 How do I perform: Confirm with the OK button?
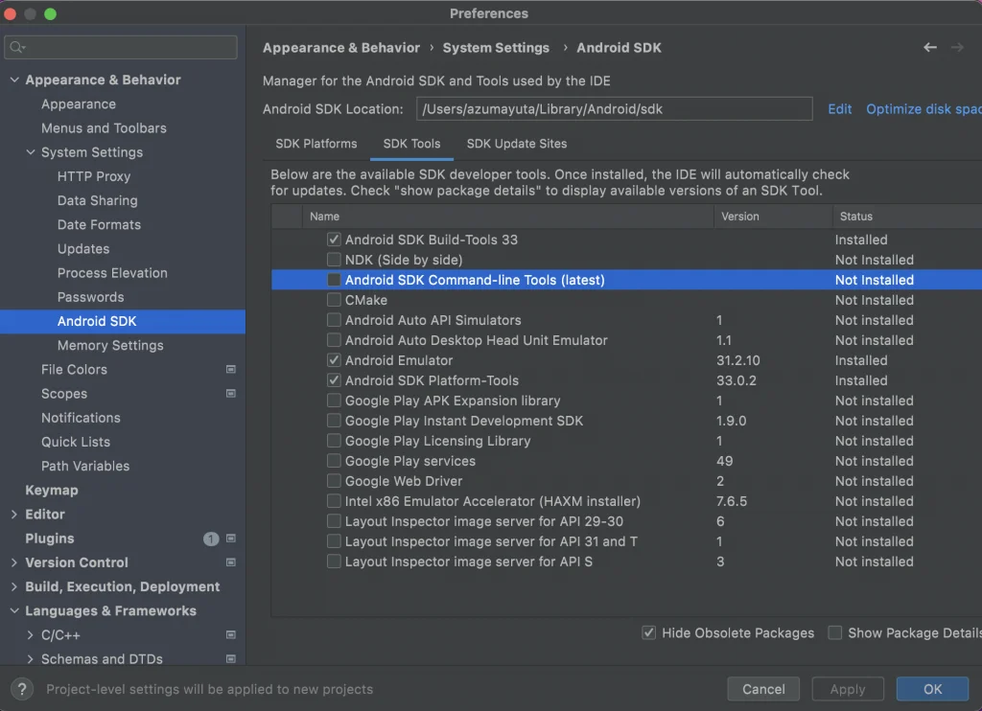pyautogui.click(x=932, y=689)
